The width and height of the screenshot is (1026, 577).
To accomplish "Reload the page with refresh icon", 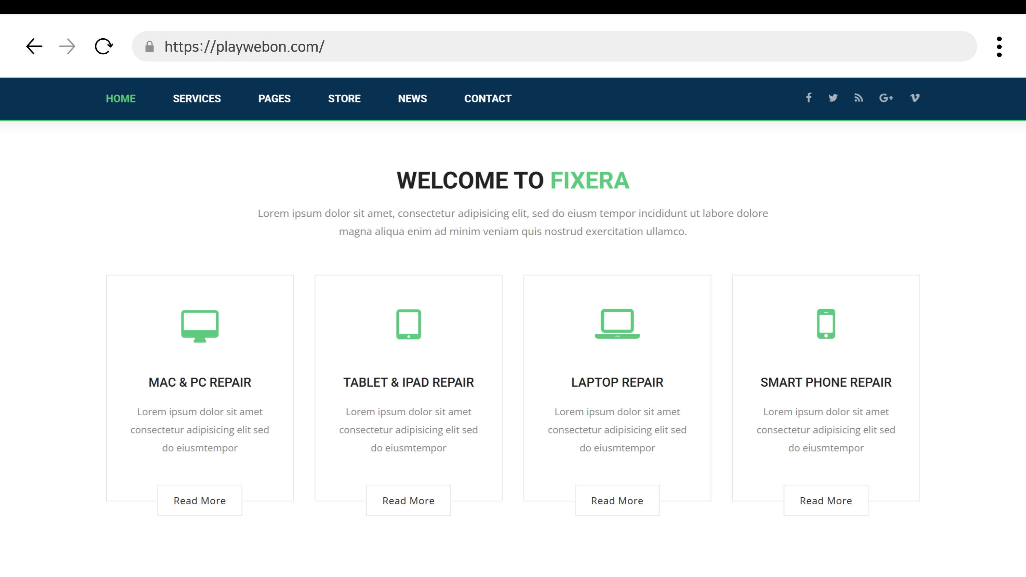I will tap(104, 46).
